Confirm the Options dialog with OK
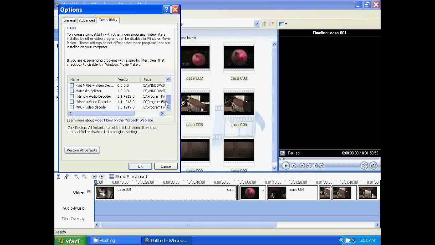Viewport: 435px width, 245px height. pos(140,166)
